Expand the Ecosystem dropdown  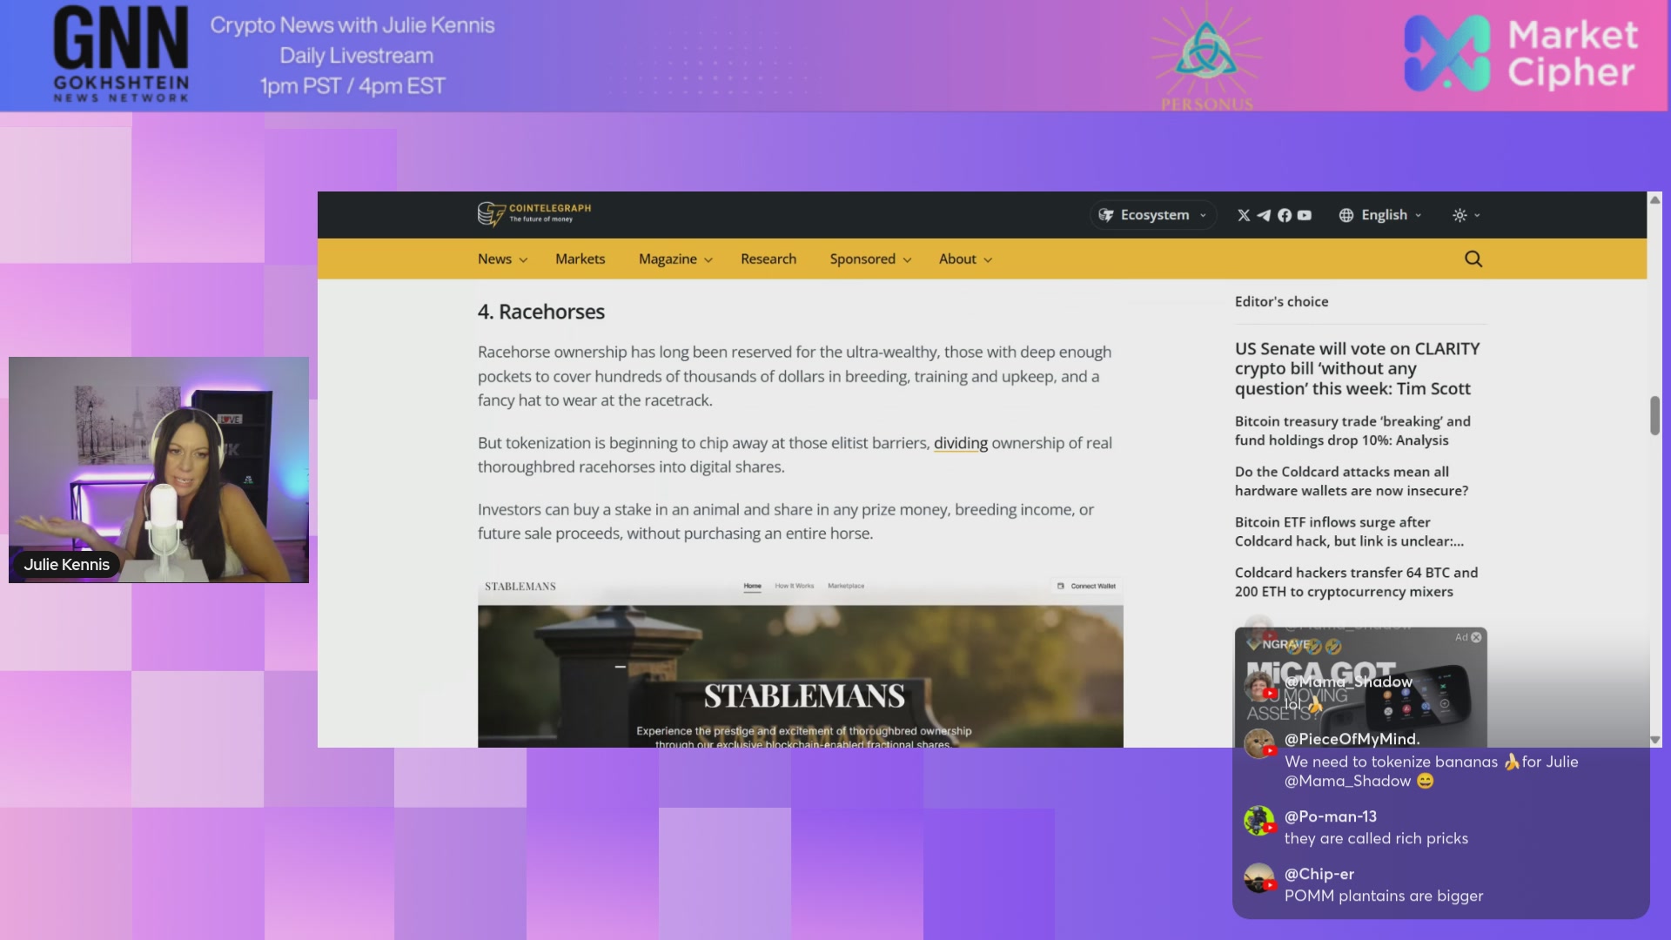pyautogui.click(x=1153, y=215)
